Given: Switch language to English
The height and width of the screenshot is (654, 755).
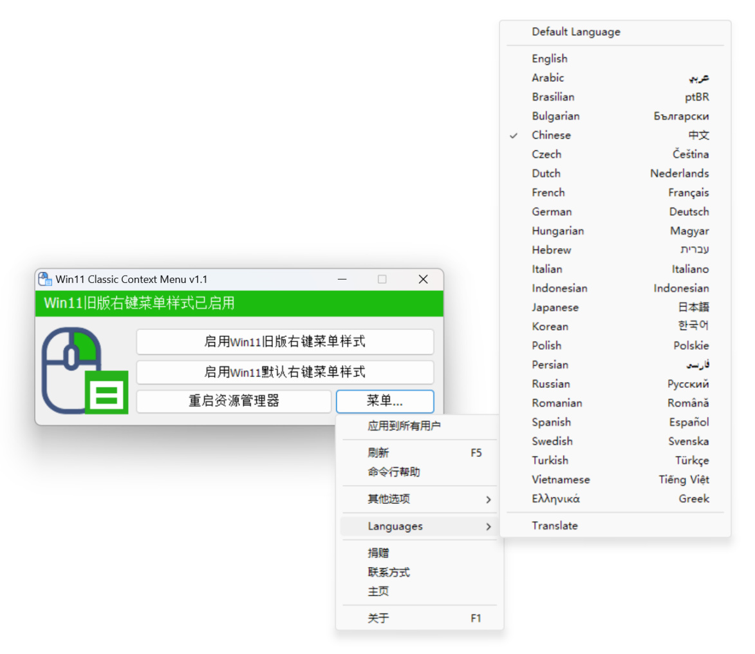Looking at the screenshot, I should [x=615, y=59].
